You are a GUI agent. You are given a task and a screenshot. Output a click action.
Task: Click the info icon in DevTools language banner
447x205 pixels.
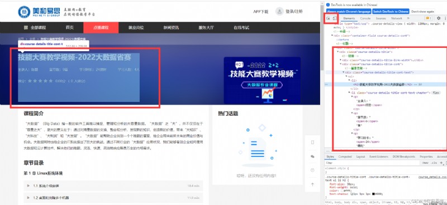point(328,5)
